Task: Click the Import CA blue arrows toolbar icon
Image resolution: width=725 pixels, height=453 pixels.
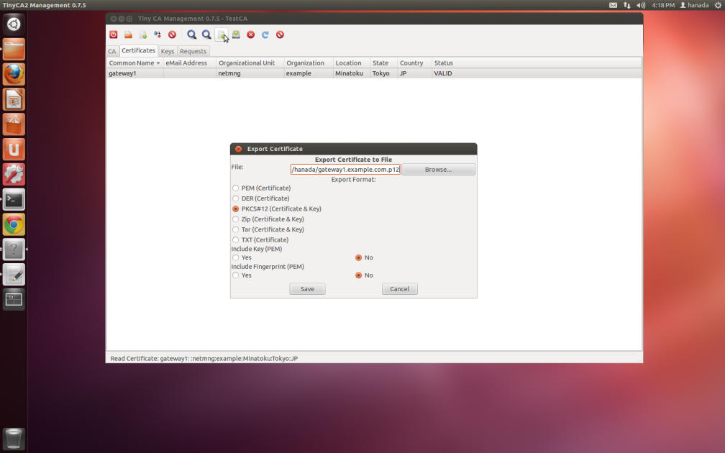Action: [157, 35]
